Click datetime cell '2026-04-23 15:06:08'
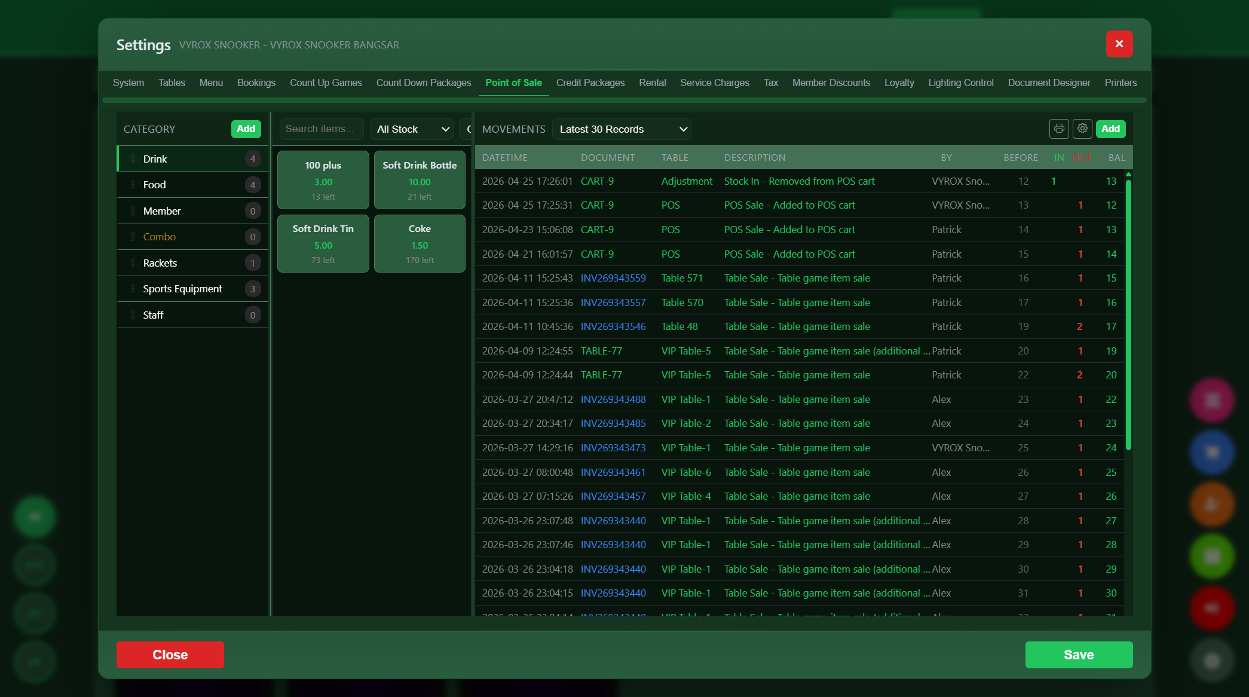 pyautogui.click(x=528, y=230)
